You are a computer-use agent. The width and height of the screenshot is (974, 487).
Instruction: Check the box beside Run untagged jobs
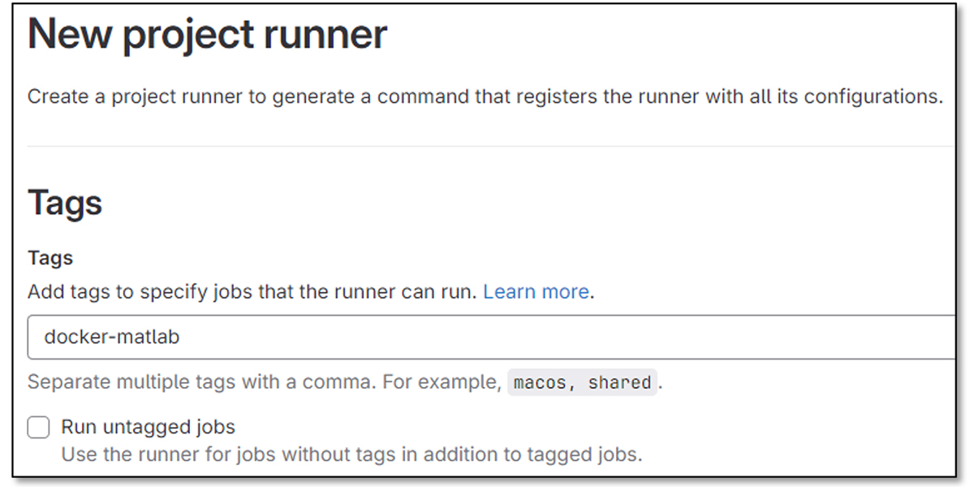[x=38, y=426]
